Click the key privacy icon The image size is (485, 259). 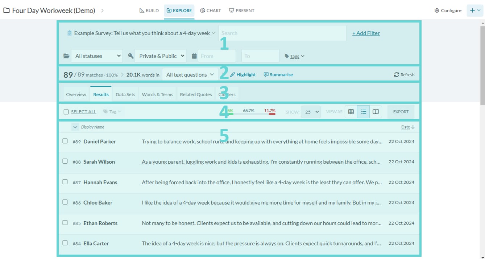click(x=130, y=56)
